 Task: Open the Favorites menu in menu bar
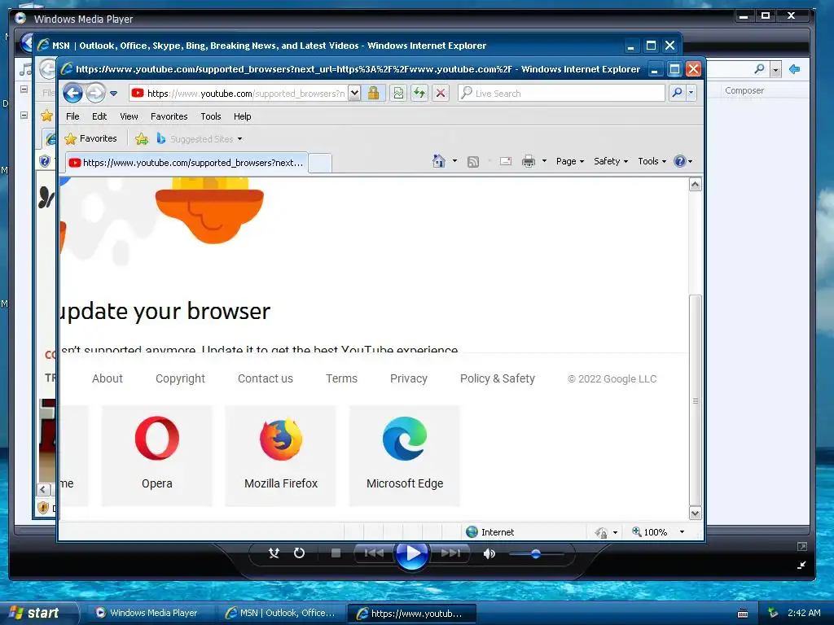[x=169, y=116]
